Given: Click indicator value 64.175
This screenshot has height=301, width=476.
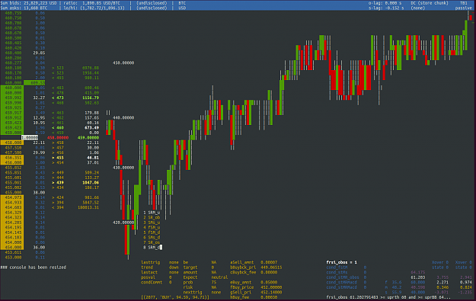Looking at the screenshot, I should (417, 272).
